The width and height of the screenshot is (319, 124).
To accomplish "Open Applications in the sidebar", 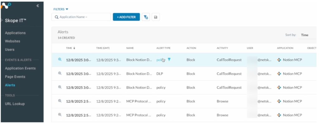I will click(15, 33).
